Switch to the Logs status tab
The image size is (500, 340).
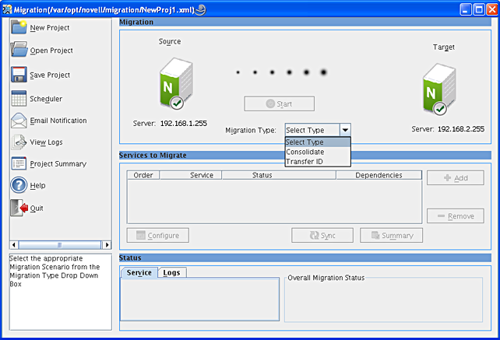point(172,273)
